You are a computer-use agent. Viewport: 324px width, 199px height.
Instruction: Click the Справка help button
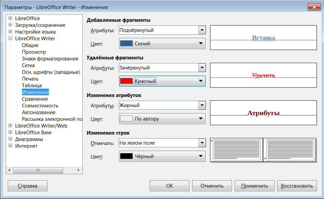click(28, 186)
